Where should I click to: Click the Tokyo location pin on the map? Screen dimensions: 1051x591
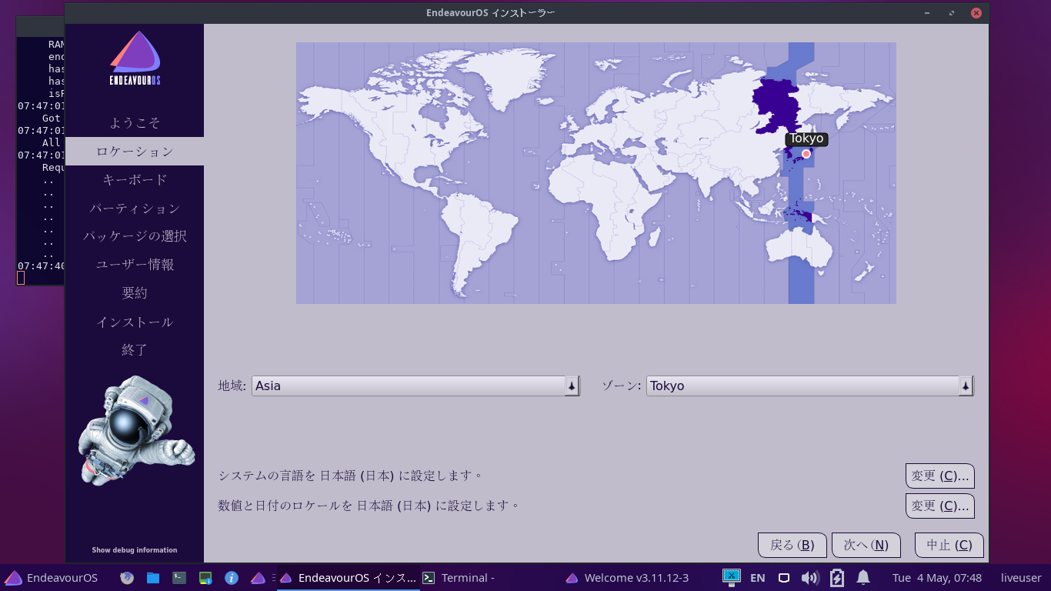point(806,154)
